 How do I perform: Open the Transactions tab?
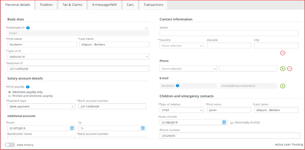point(153,5)
